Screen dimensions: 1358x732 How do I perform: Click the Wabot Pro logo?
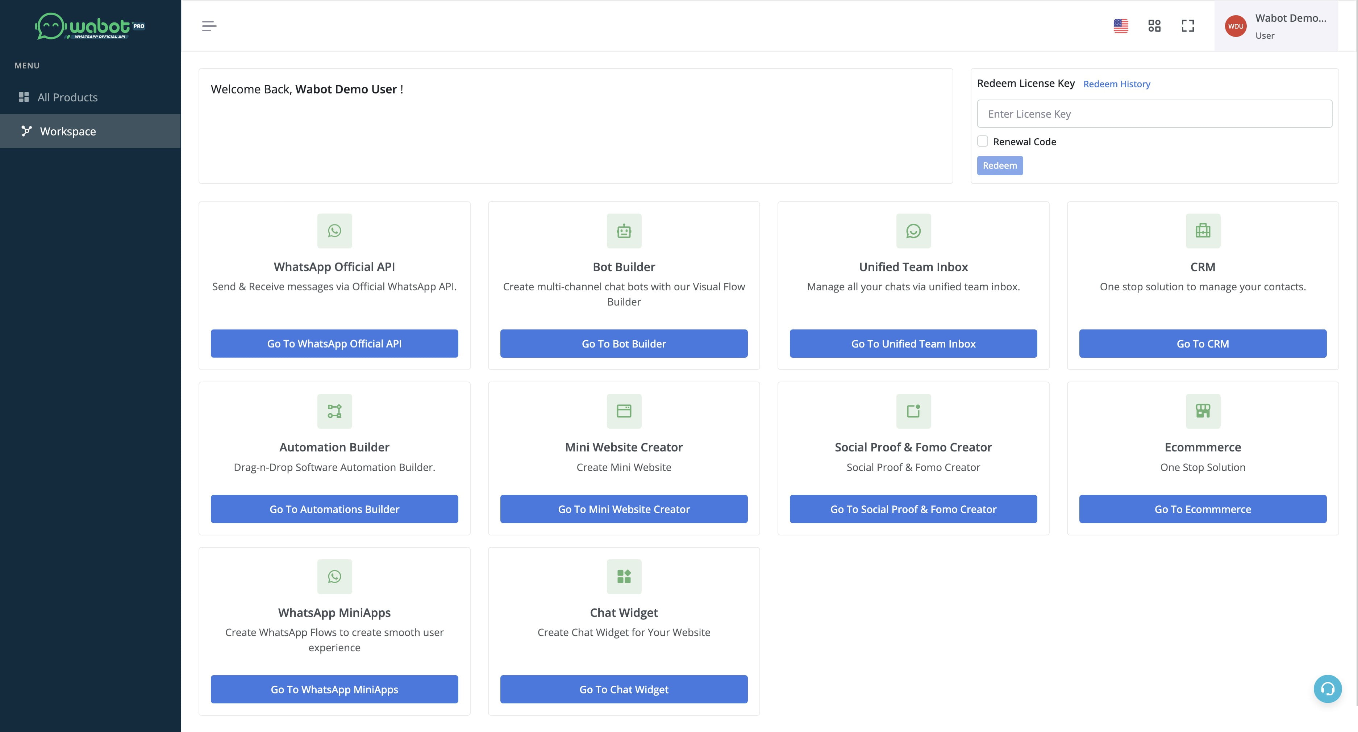[x=90, y=26]
